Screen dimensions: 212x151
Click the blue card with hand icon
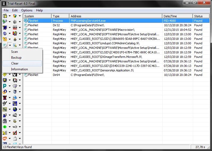[x=15, y=97]
